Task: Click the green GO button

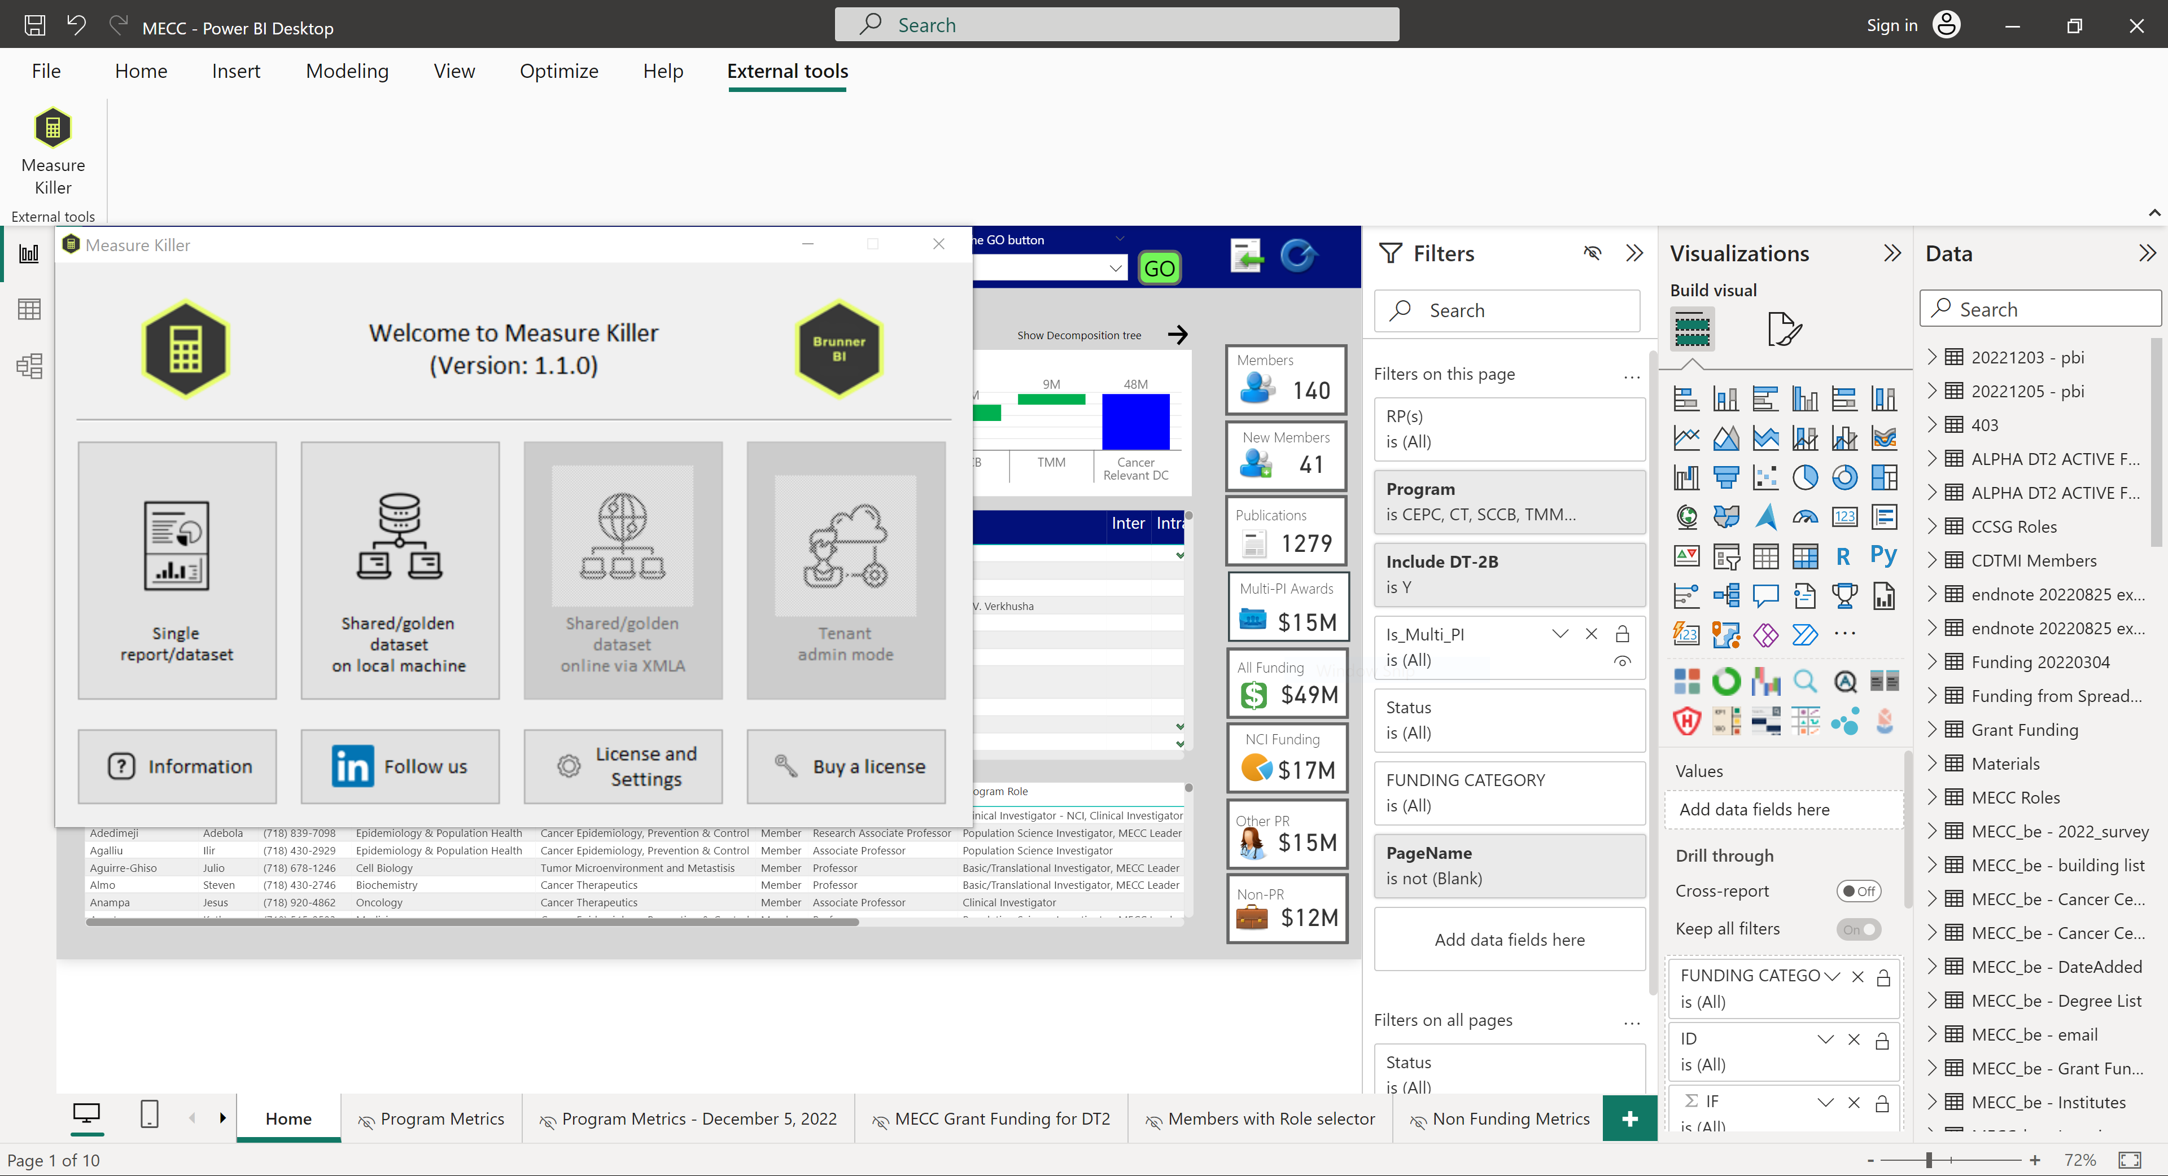Action: point(1160,267)
